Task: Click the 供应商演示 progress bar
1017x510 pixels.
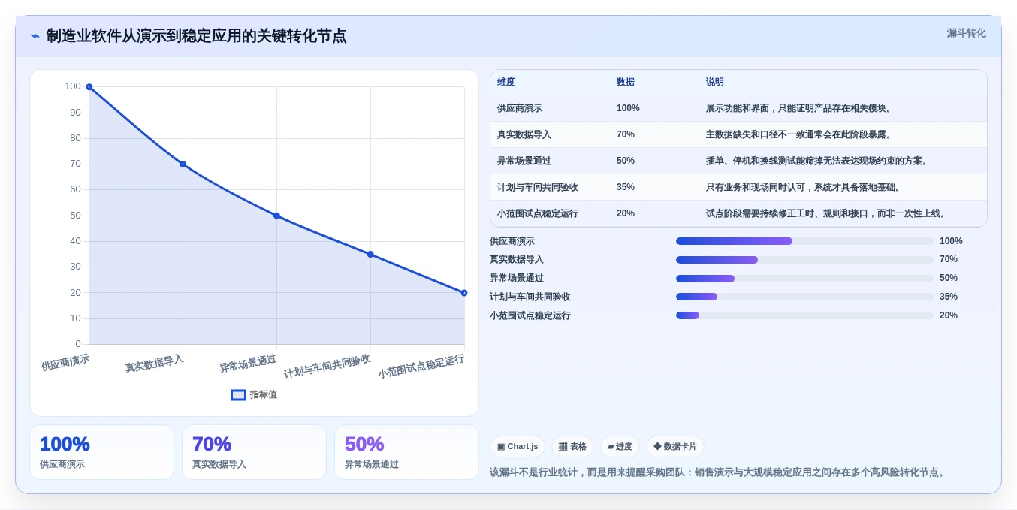Action: pyautogui.click(x=804, y=241)
